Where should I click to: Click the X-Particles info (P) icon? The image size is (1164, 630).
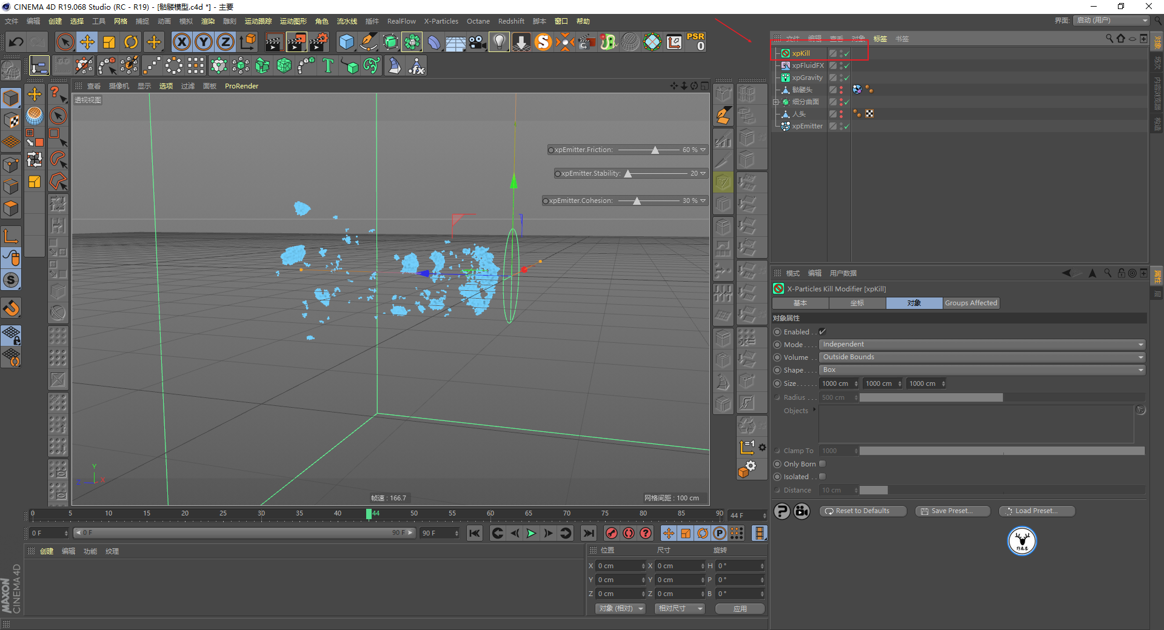click(x=782, y=511)
